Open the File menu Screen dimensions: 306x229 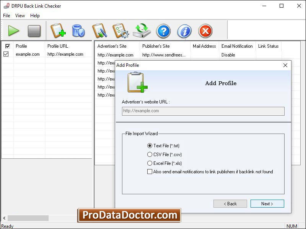pos(6,16)
